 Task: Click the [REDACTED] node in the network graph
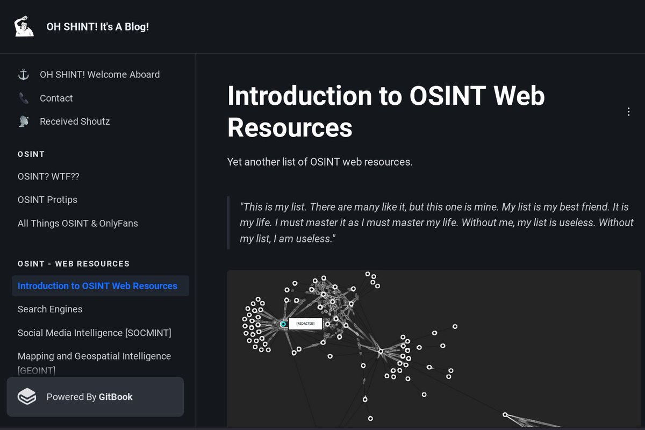click(x=305, y=324)
